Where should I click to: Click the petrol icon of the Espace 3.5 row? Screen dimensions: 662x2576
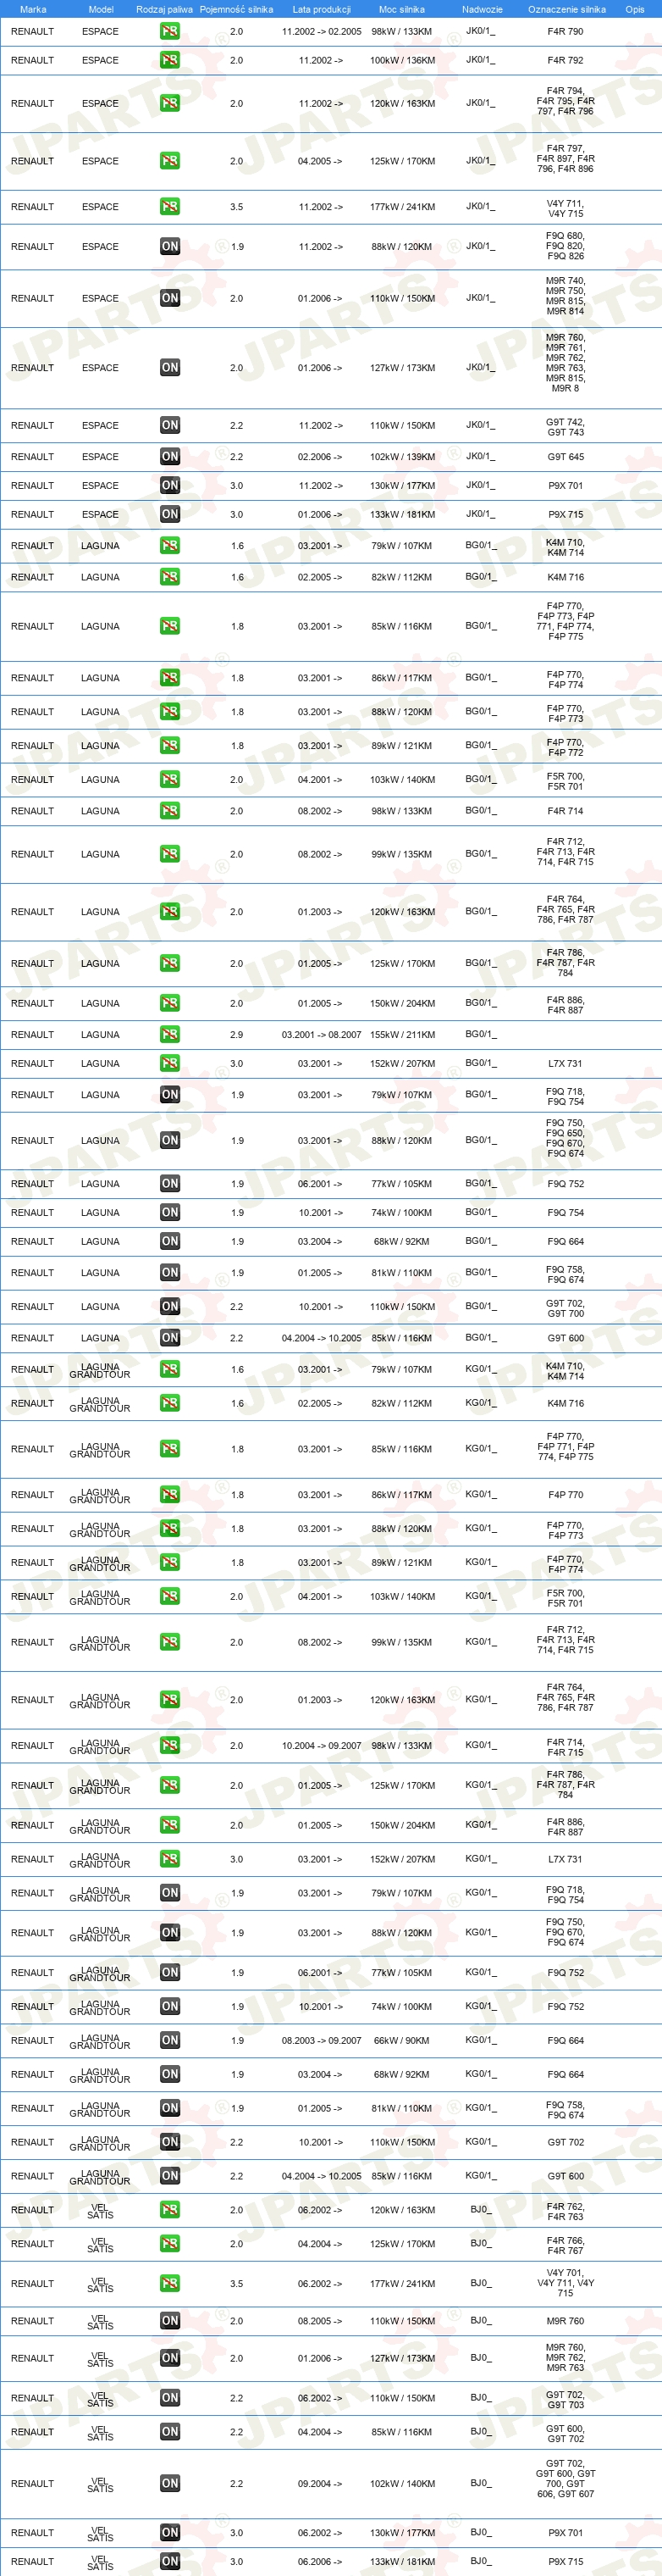tap(170, 206)
